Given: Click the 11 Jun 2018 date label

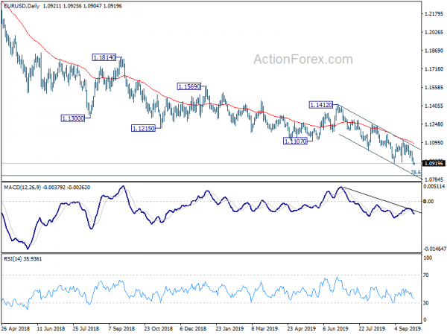Looking at the screenshot, I should coord(51,328).
